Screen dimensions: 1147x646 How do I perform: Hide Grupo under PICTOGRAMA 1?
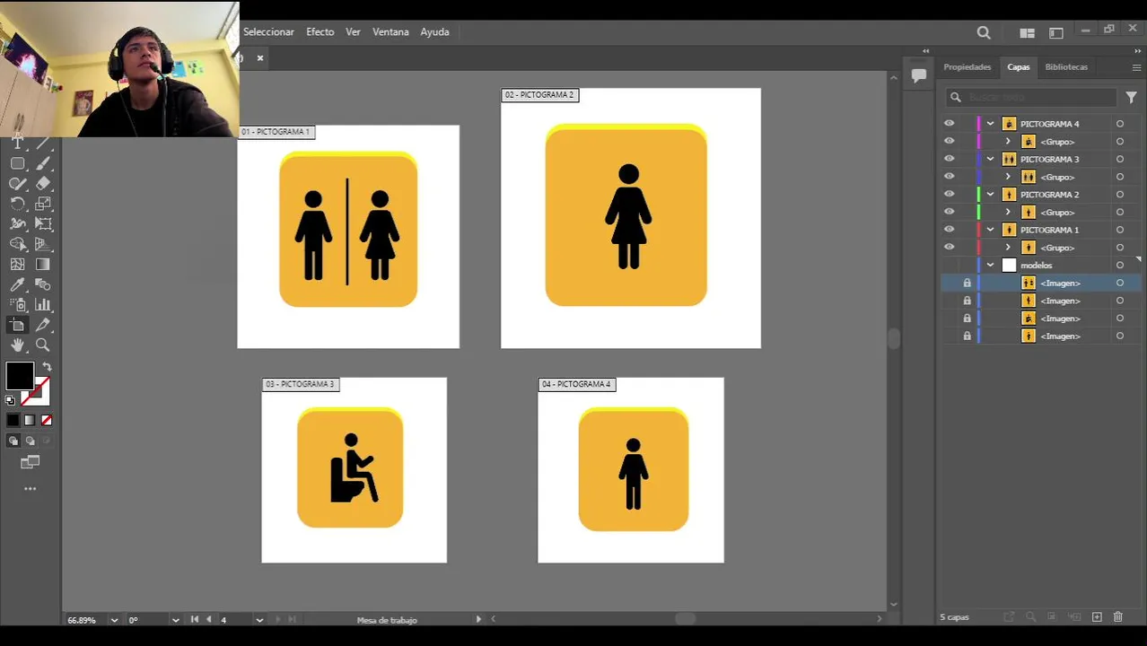pyautogui.click(x=949, y=247)
